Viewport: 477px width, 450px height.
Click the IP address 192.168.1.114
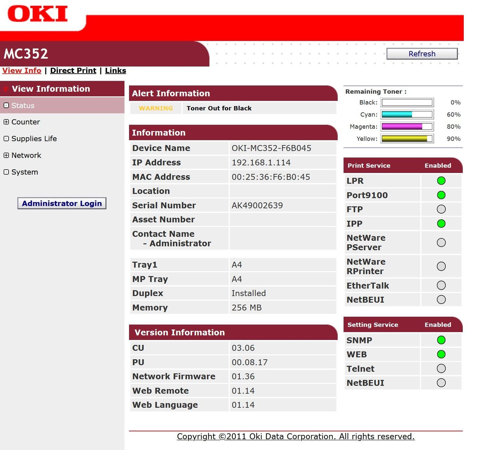click(261, 162)
